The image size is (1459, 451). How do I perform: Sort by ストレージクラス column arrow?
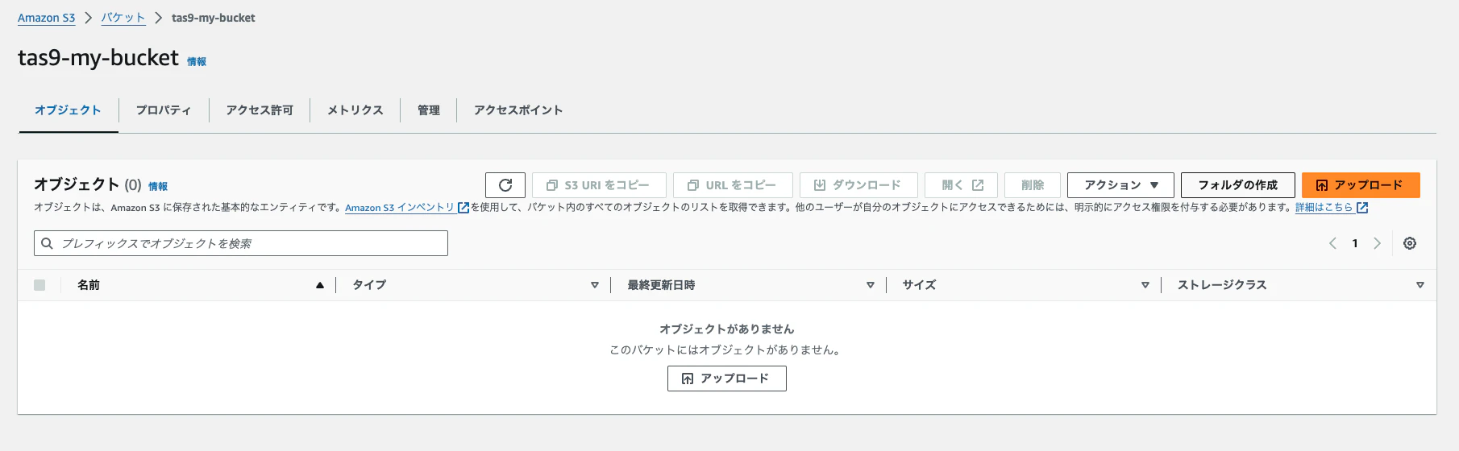pyautogui.click(x=1420, y=285)
